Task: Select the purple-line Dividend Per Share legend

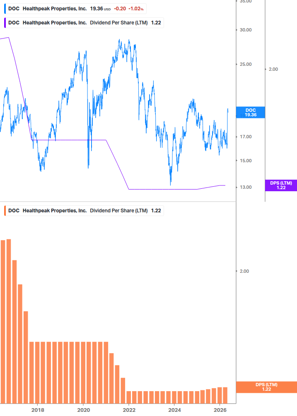Action: click(x=84, y=23)
